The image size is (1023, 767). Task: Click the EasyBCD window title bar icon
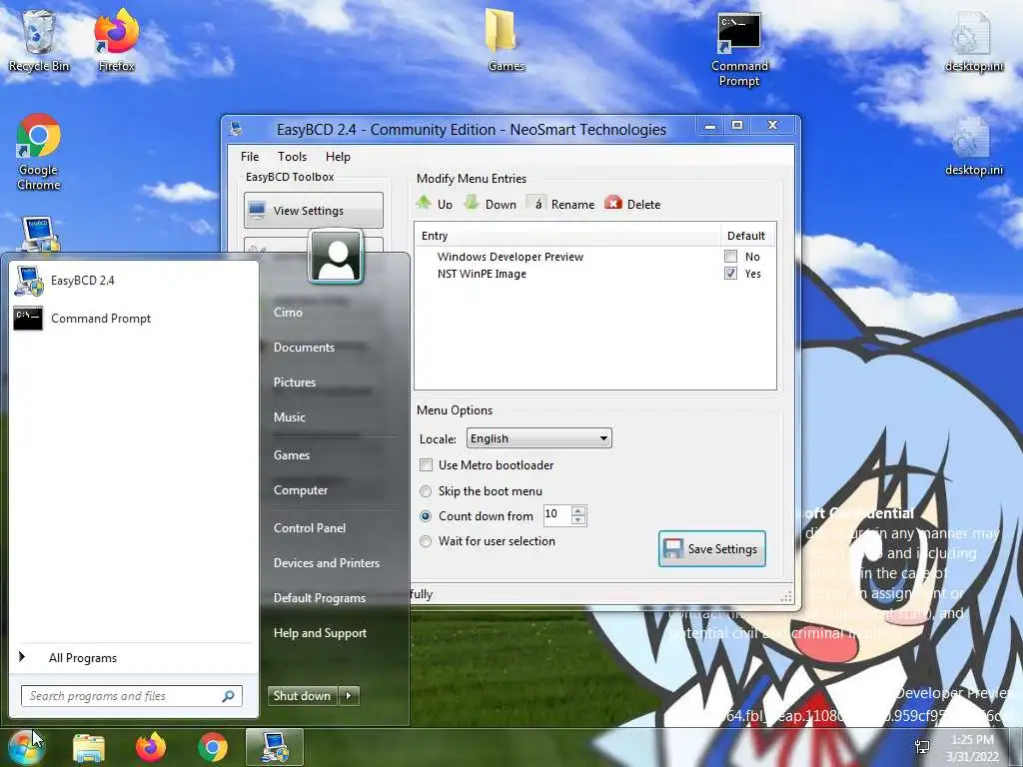236,129
